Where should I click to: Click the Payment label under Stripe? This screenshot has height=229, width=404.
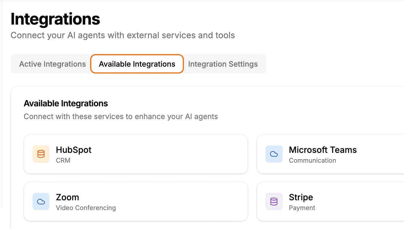[302, 208]
